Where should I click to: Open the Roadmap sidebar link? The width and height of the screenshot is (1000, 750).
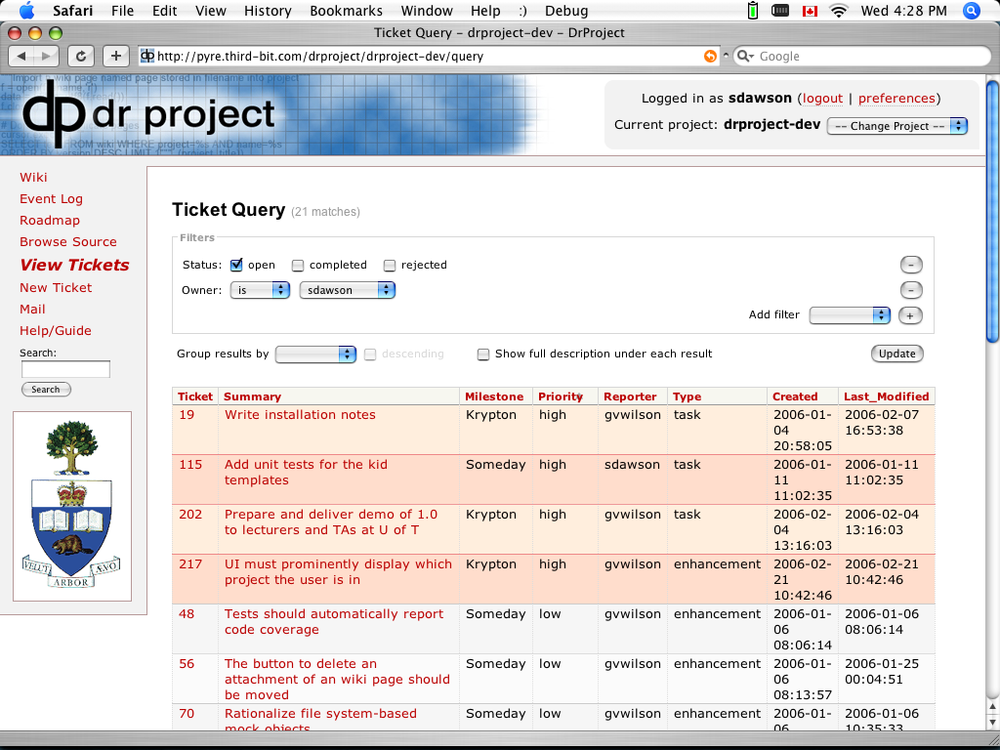pos(50,221)
